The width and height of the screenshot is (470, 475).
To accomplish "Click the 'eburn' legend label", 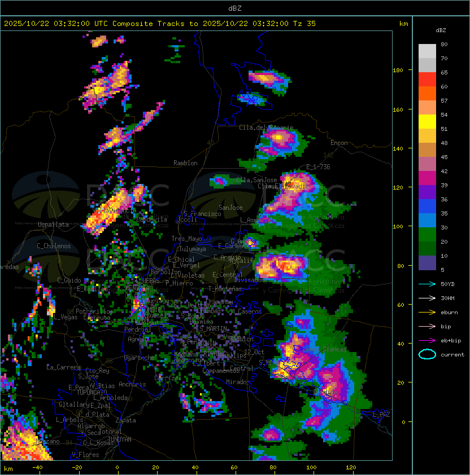I will click(449, 313).
